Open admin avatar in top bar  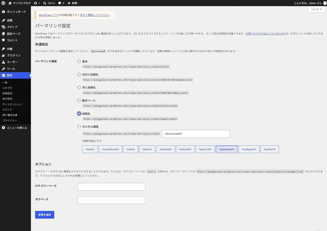324,3
